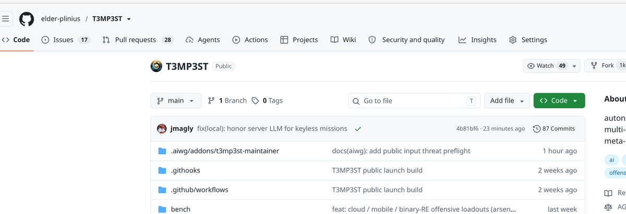
Task: Open the repository Settings tab
Action: coord(528,40)
